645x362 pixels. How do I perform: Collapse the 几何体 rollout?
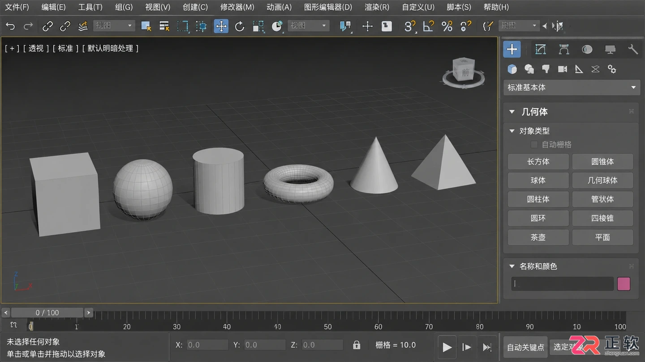(512, 112)
